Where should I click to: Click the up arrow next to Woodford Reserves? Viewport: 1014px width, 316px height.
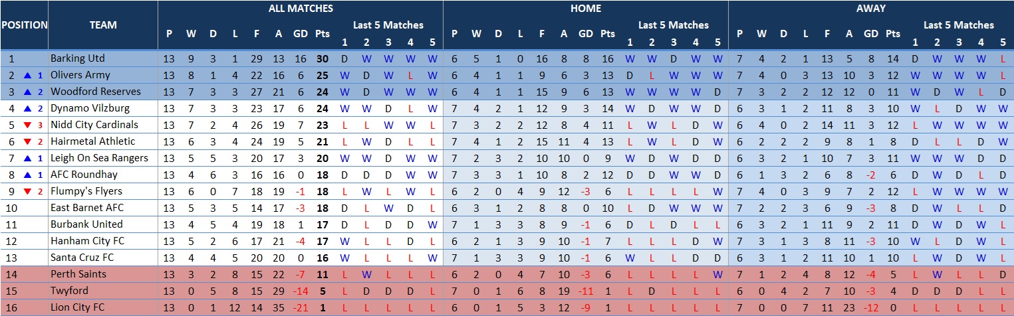pyautogui.click(x=28, y=92)
